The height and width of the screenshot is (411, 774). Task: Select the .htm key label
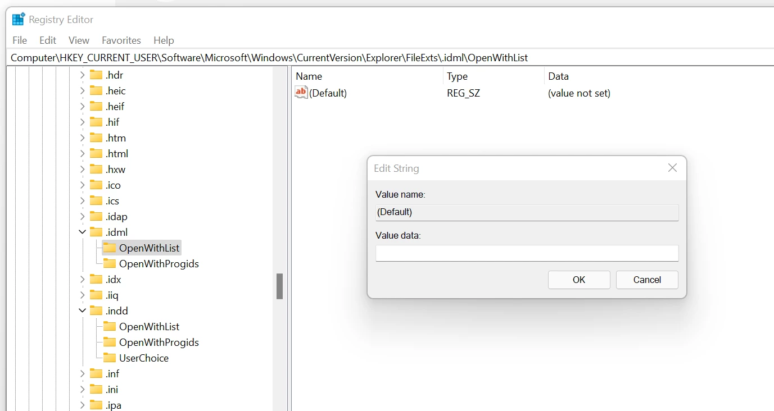(115, 138)
